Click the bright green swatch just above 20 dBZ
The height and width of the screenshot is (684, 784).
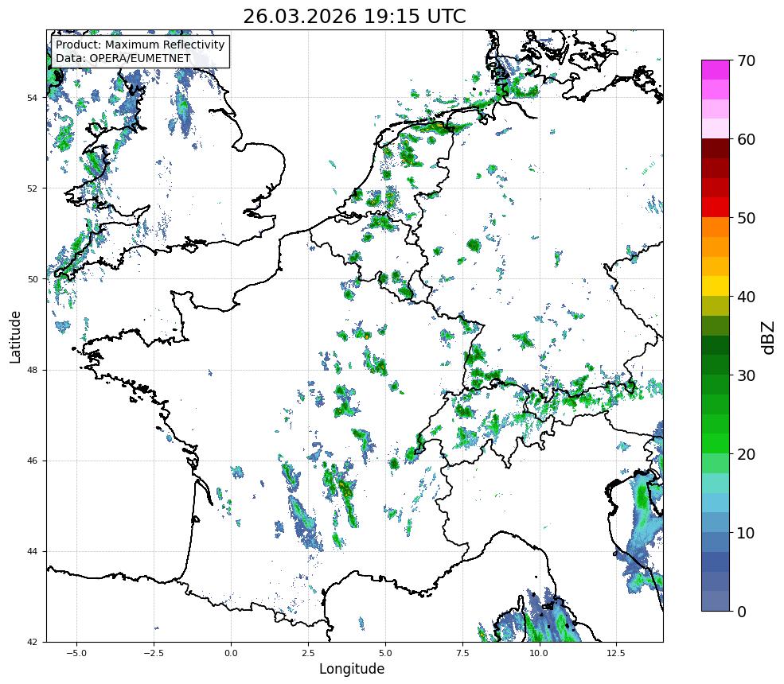click(716, 444)
